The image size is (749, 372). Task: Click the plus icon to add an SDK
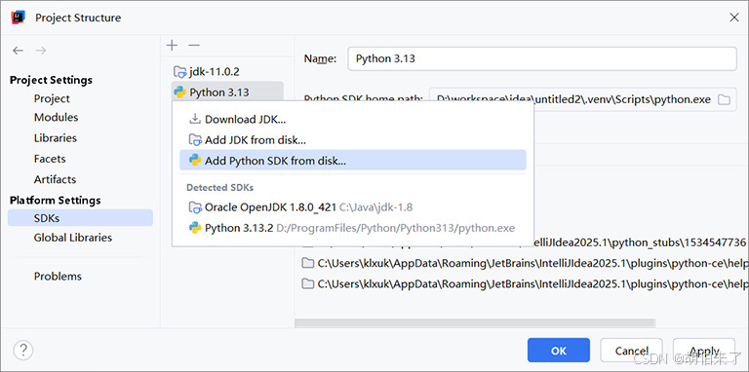pyautogui.click(x=172, y=46)
